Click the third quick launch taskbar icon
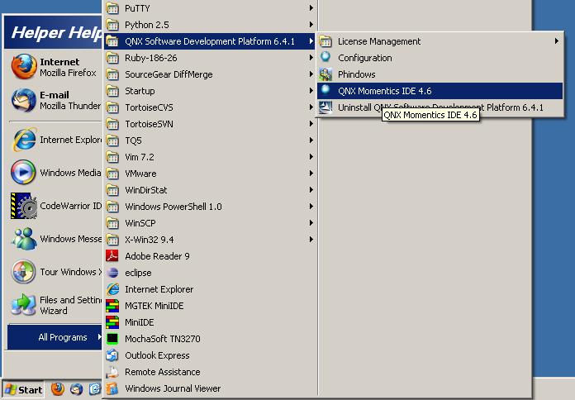Screen dimensions: 575x400 pos(95,389)
